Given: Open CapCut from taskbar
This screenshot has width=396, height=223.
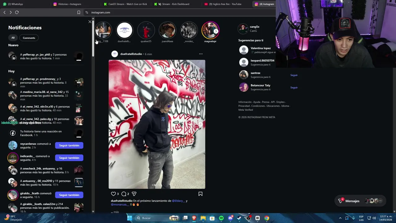Looking at the screenshot, I should pyautogui.click(x=257, y=218).
